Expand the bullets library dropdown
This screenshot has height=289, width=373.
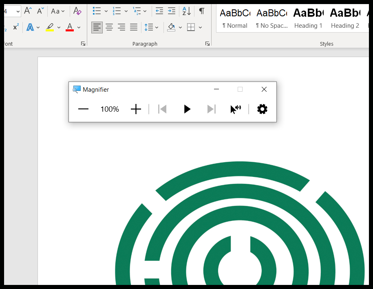pos(106,11)
